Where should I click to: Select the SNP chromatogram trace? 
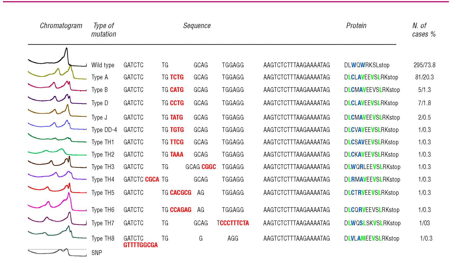(57, 252)
